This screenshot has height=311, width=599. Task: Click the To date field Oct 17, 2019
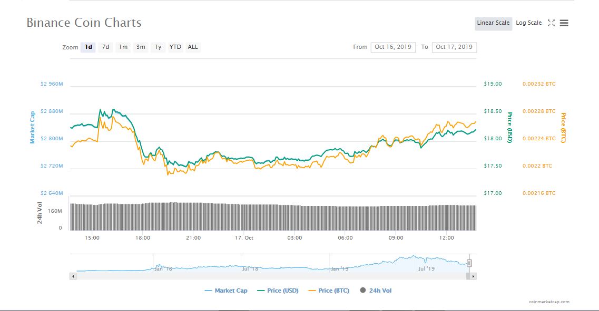click(x=454, y=47)
